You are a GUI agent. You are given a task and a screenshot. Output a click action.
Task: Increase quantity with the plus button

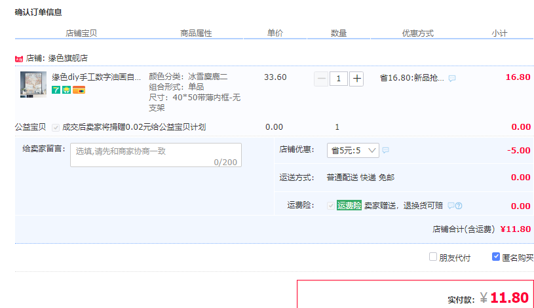(356, 79)
